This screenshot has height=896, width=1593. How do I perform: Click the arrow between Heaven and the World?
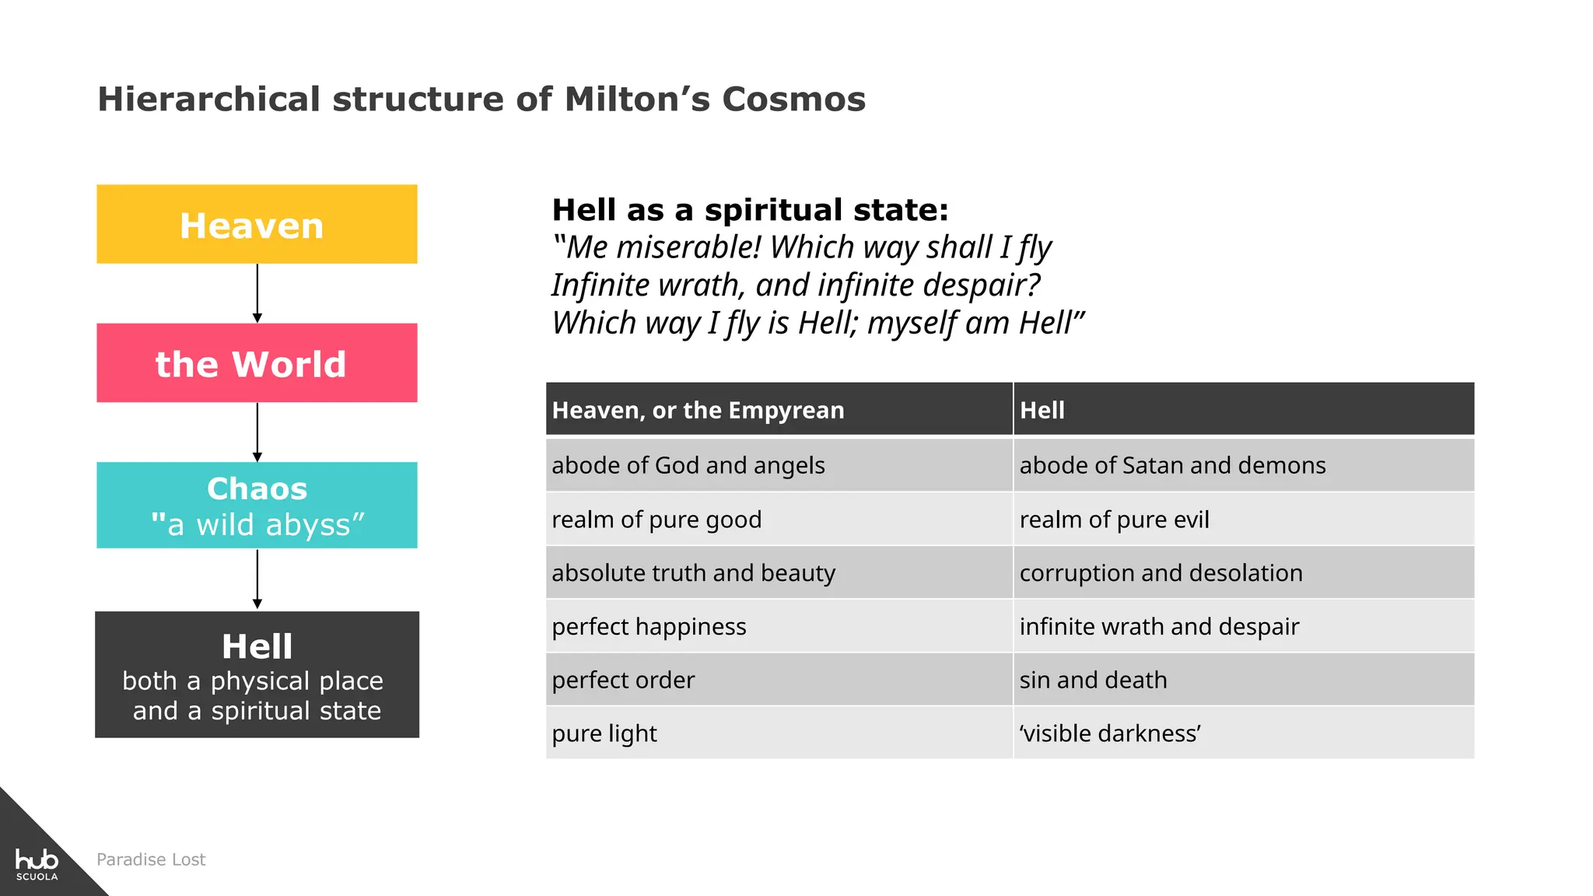tap(257, 294)
